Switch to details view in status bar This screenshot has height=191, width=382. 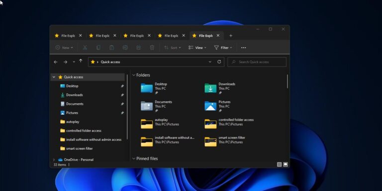280,165
